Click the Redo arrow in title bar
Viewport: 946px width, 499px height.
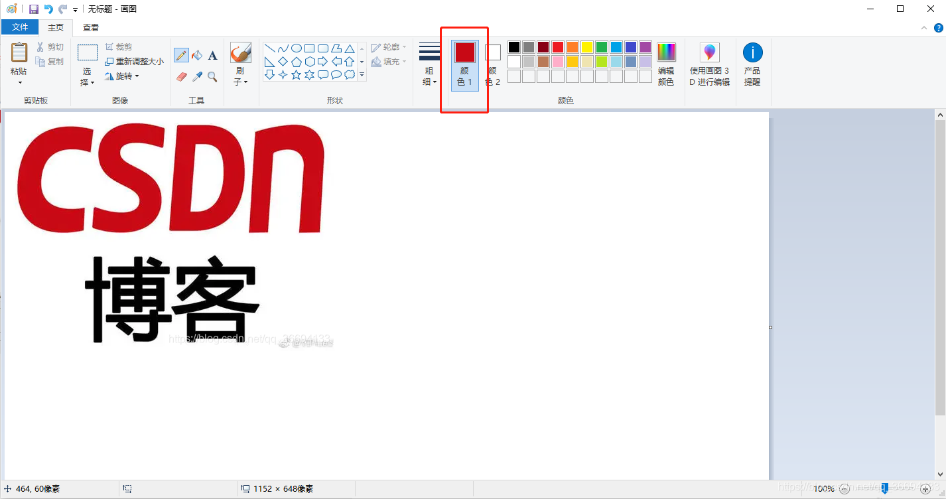[x=62, y=9]
